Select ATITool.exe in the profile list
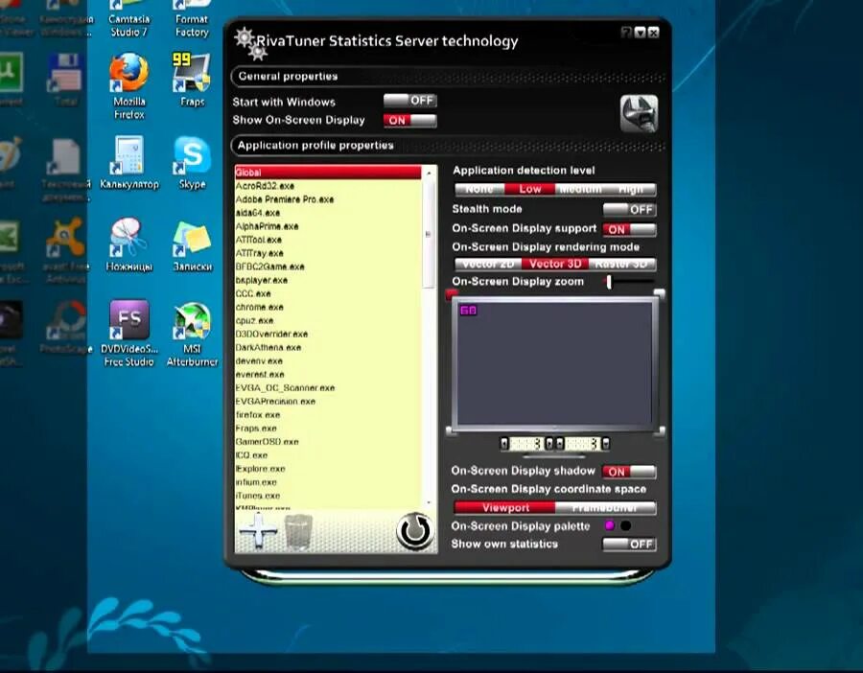This screenshot has width=863, height=673. 328,240
